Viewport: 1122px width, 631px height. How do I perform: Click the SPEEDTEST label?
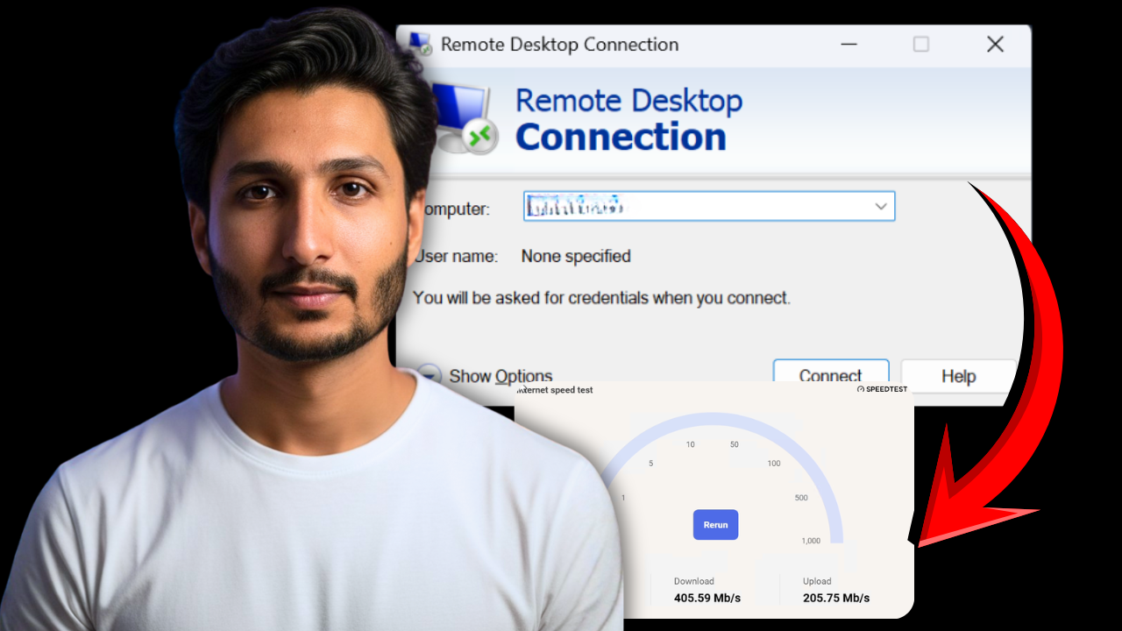click(x=886, y=388)
